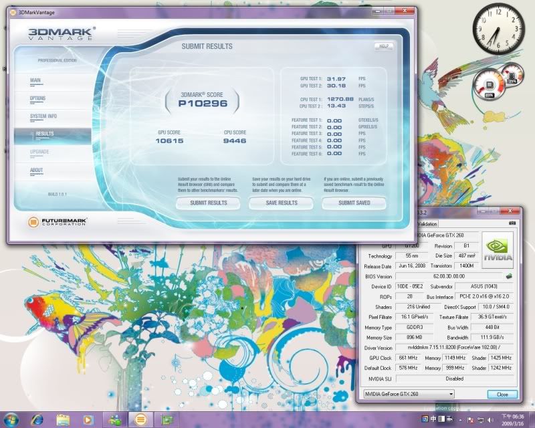
Task: Launch Internet Explorer from taskbar
Action: coord(37,419)
